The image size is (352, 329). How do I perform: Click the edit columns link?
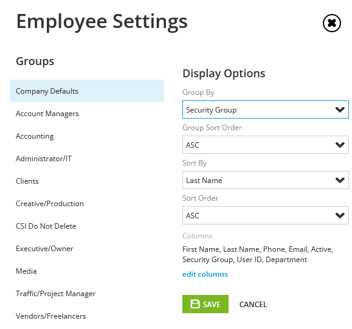point(205,274)
